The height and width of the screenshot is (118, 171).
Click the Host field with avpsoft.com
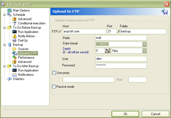coord(84,31)
